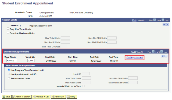This screenshot has height=100, width=172.
Task: Click the Undergraduate career value
Action: (x=46, y=13)
